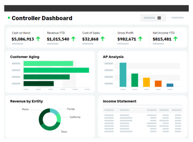Viewport: 193px width, 142px height.
Task: Open the Revenue by Entity panel title
Action: tap(27, 101)
